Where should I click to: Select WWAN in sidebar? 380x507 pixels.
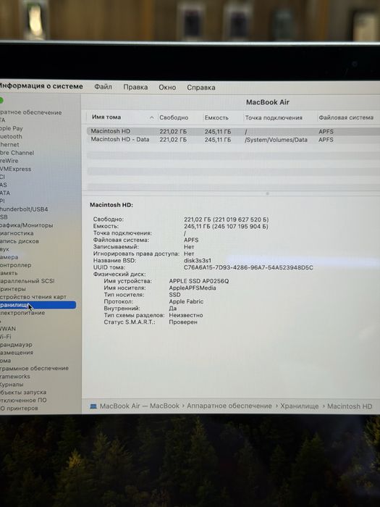click(8, 329)
